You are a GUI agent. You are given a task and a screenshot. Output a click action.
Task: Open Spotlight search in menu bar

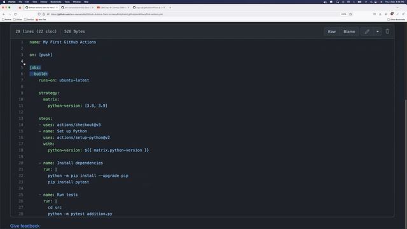pos(371,2)
